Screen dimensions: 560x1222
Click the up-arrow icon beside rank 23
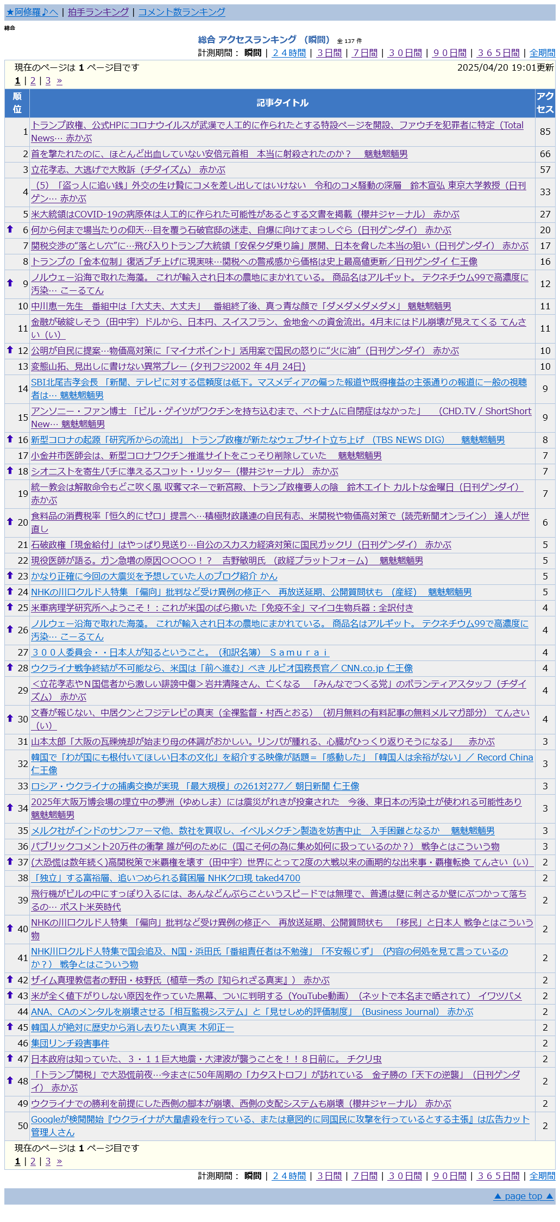(10, 575)
